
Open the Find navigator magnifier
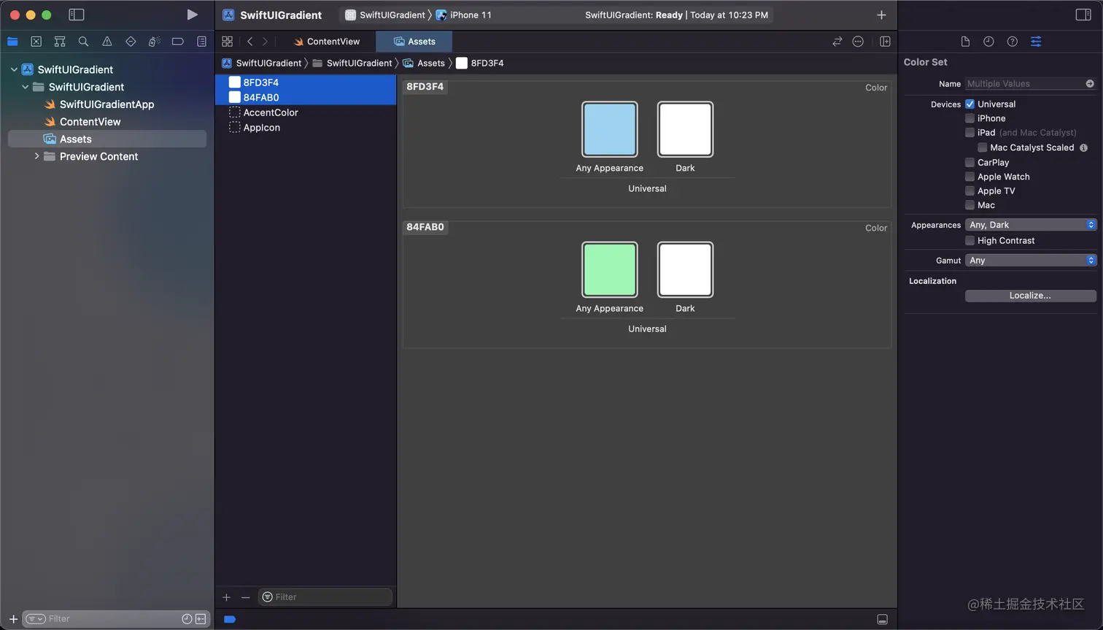click(83, 42)
